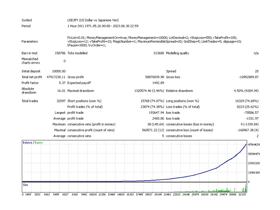Select the period text "1 Hour (H1) 1971.05.26 00:00 - 2023.06.30 22:59"
280x210 pixels.
103,26
